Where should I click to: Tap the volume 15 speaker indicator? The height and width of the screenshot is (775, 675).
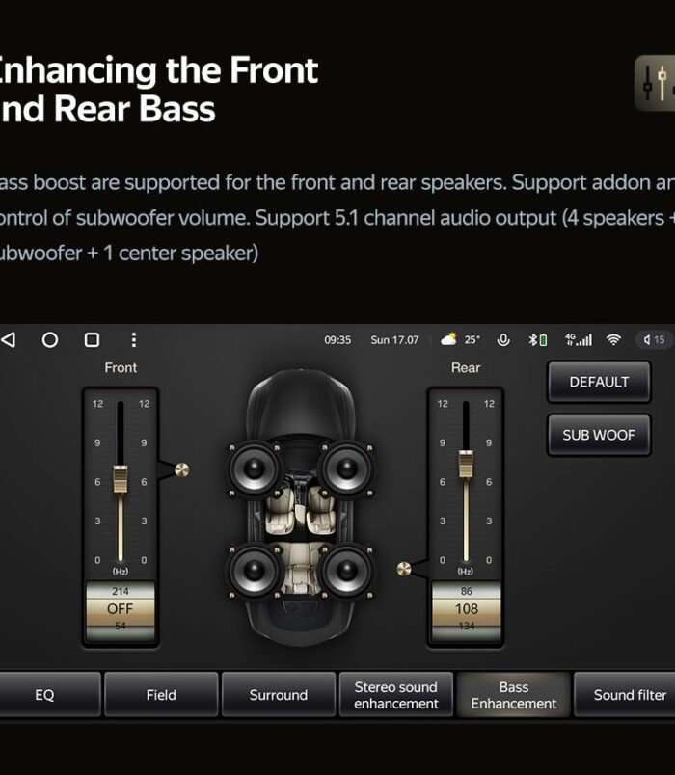[x=654, y=340]
